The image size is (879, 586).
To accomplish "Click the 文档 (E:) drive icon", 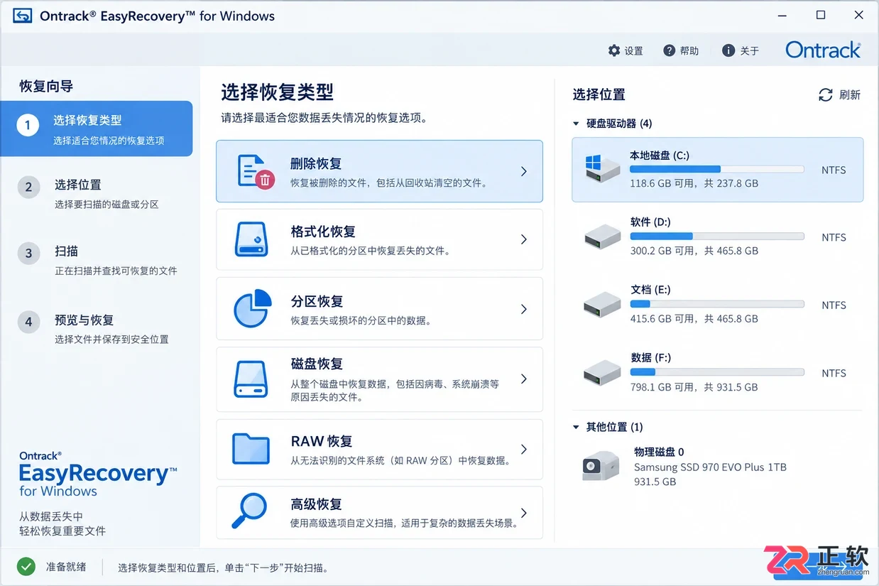I will [603, 304].
